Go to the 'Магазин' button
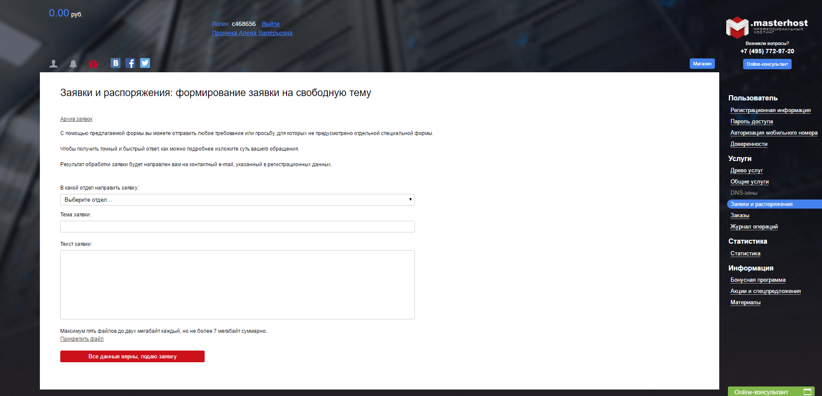This screenshot has height=396, width=822. click(702, 64)
